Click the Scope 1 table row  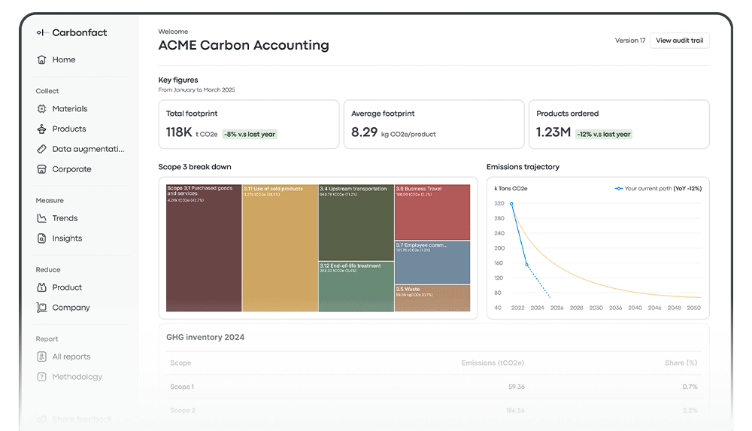[434, 387]
